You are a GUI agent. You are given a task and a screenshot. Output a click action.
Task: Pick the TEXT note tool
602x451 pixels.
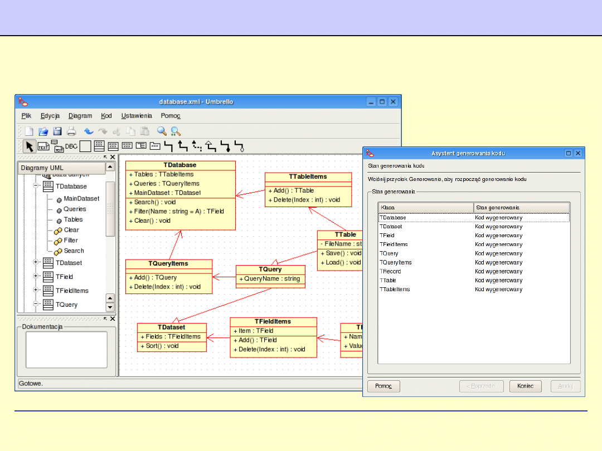pyautogui.click(x=43, y=146)
